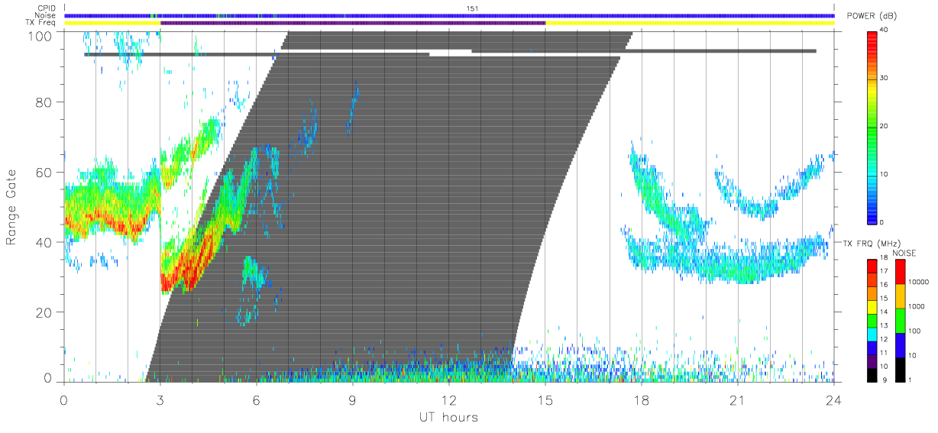Click the NOISE legend title
The image size is (938, 433).
pyautogui.click(x=904, y=252)
